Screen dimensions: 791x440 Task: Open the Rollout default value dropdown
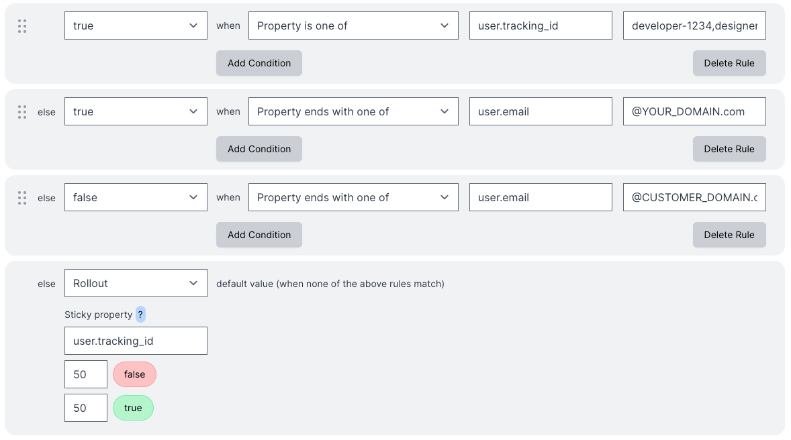[x=136, y=283]
